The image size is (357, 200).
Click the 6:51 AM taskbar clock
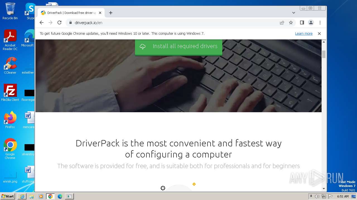(343, 196)
